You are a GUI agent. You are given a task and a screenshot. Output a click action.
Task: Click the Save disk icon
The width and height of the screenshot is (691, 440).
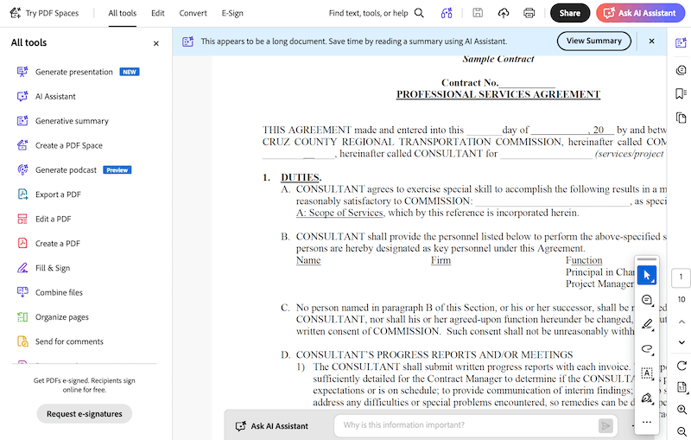click(x=478, y=13)
